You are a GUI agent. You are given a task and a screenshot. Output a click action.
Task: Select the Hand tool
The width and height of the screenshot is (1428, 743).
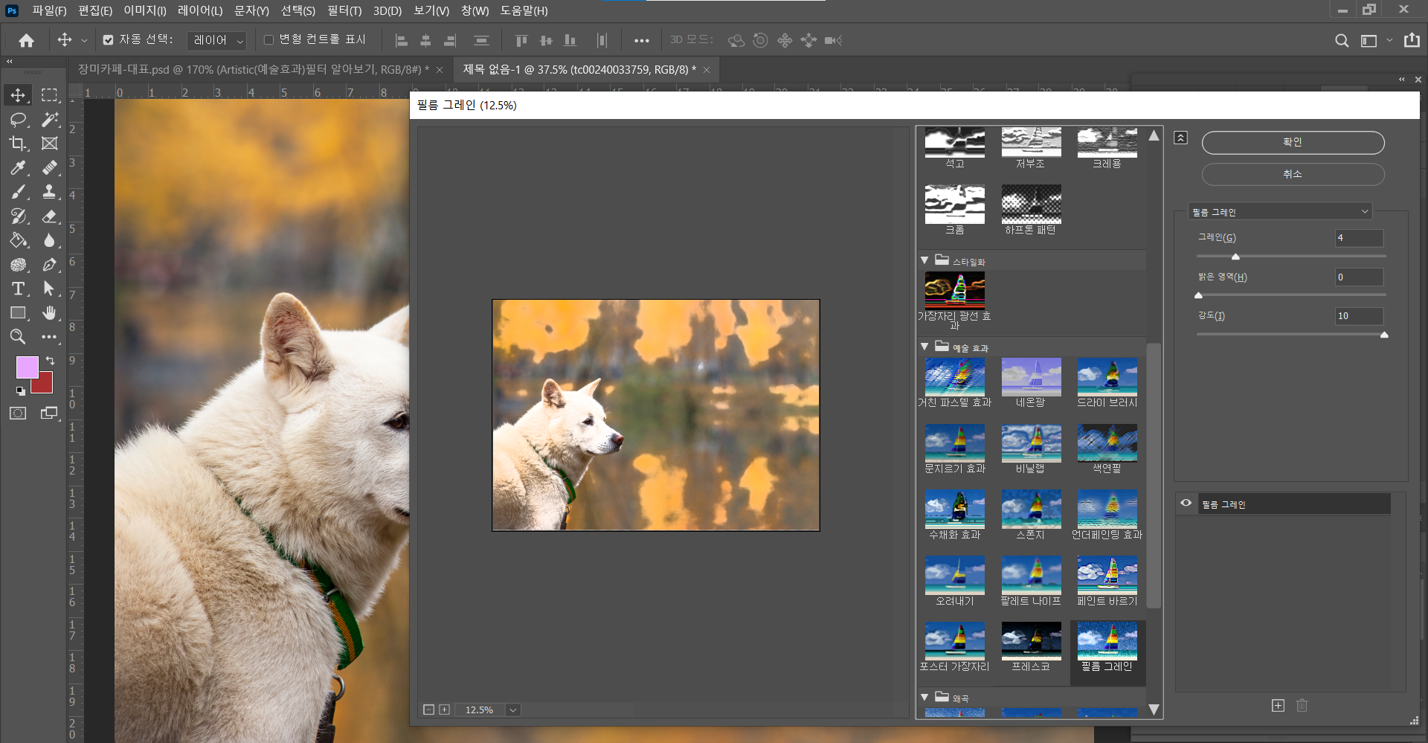click(x=49, y=313)
